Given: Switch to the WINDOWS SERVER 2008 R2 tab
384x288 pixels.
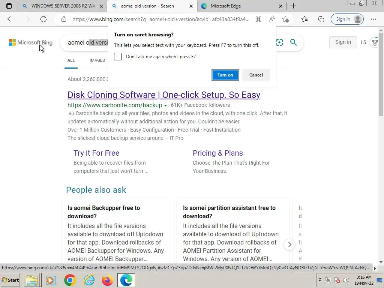Looking at the screenshot, I should [x=63, y=6].
